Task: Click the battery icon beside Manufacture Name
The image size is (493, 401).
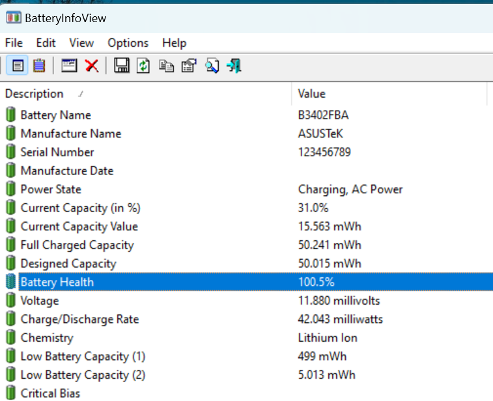Action: tap(10, 133)
